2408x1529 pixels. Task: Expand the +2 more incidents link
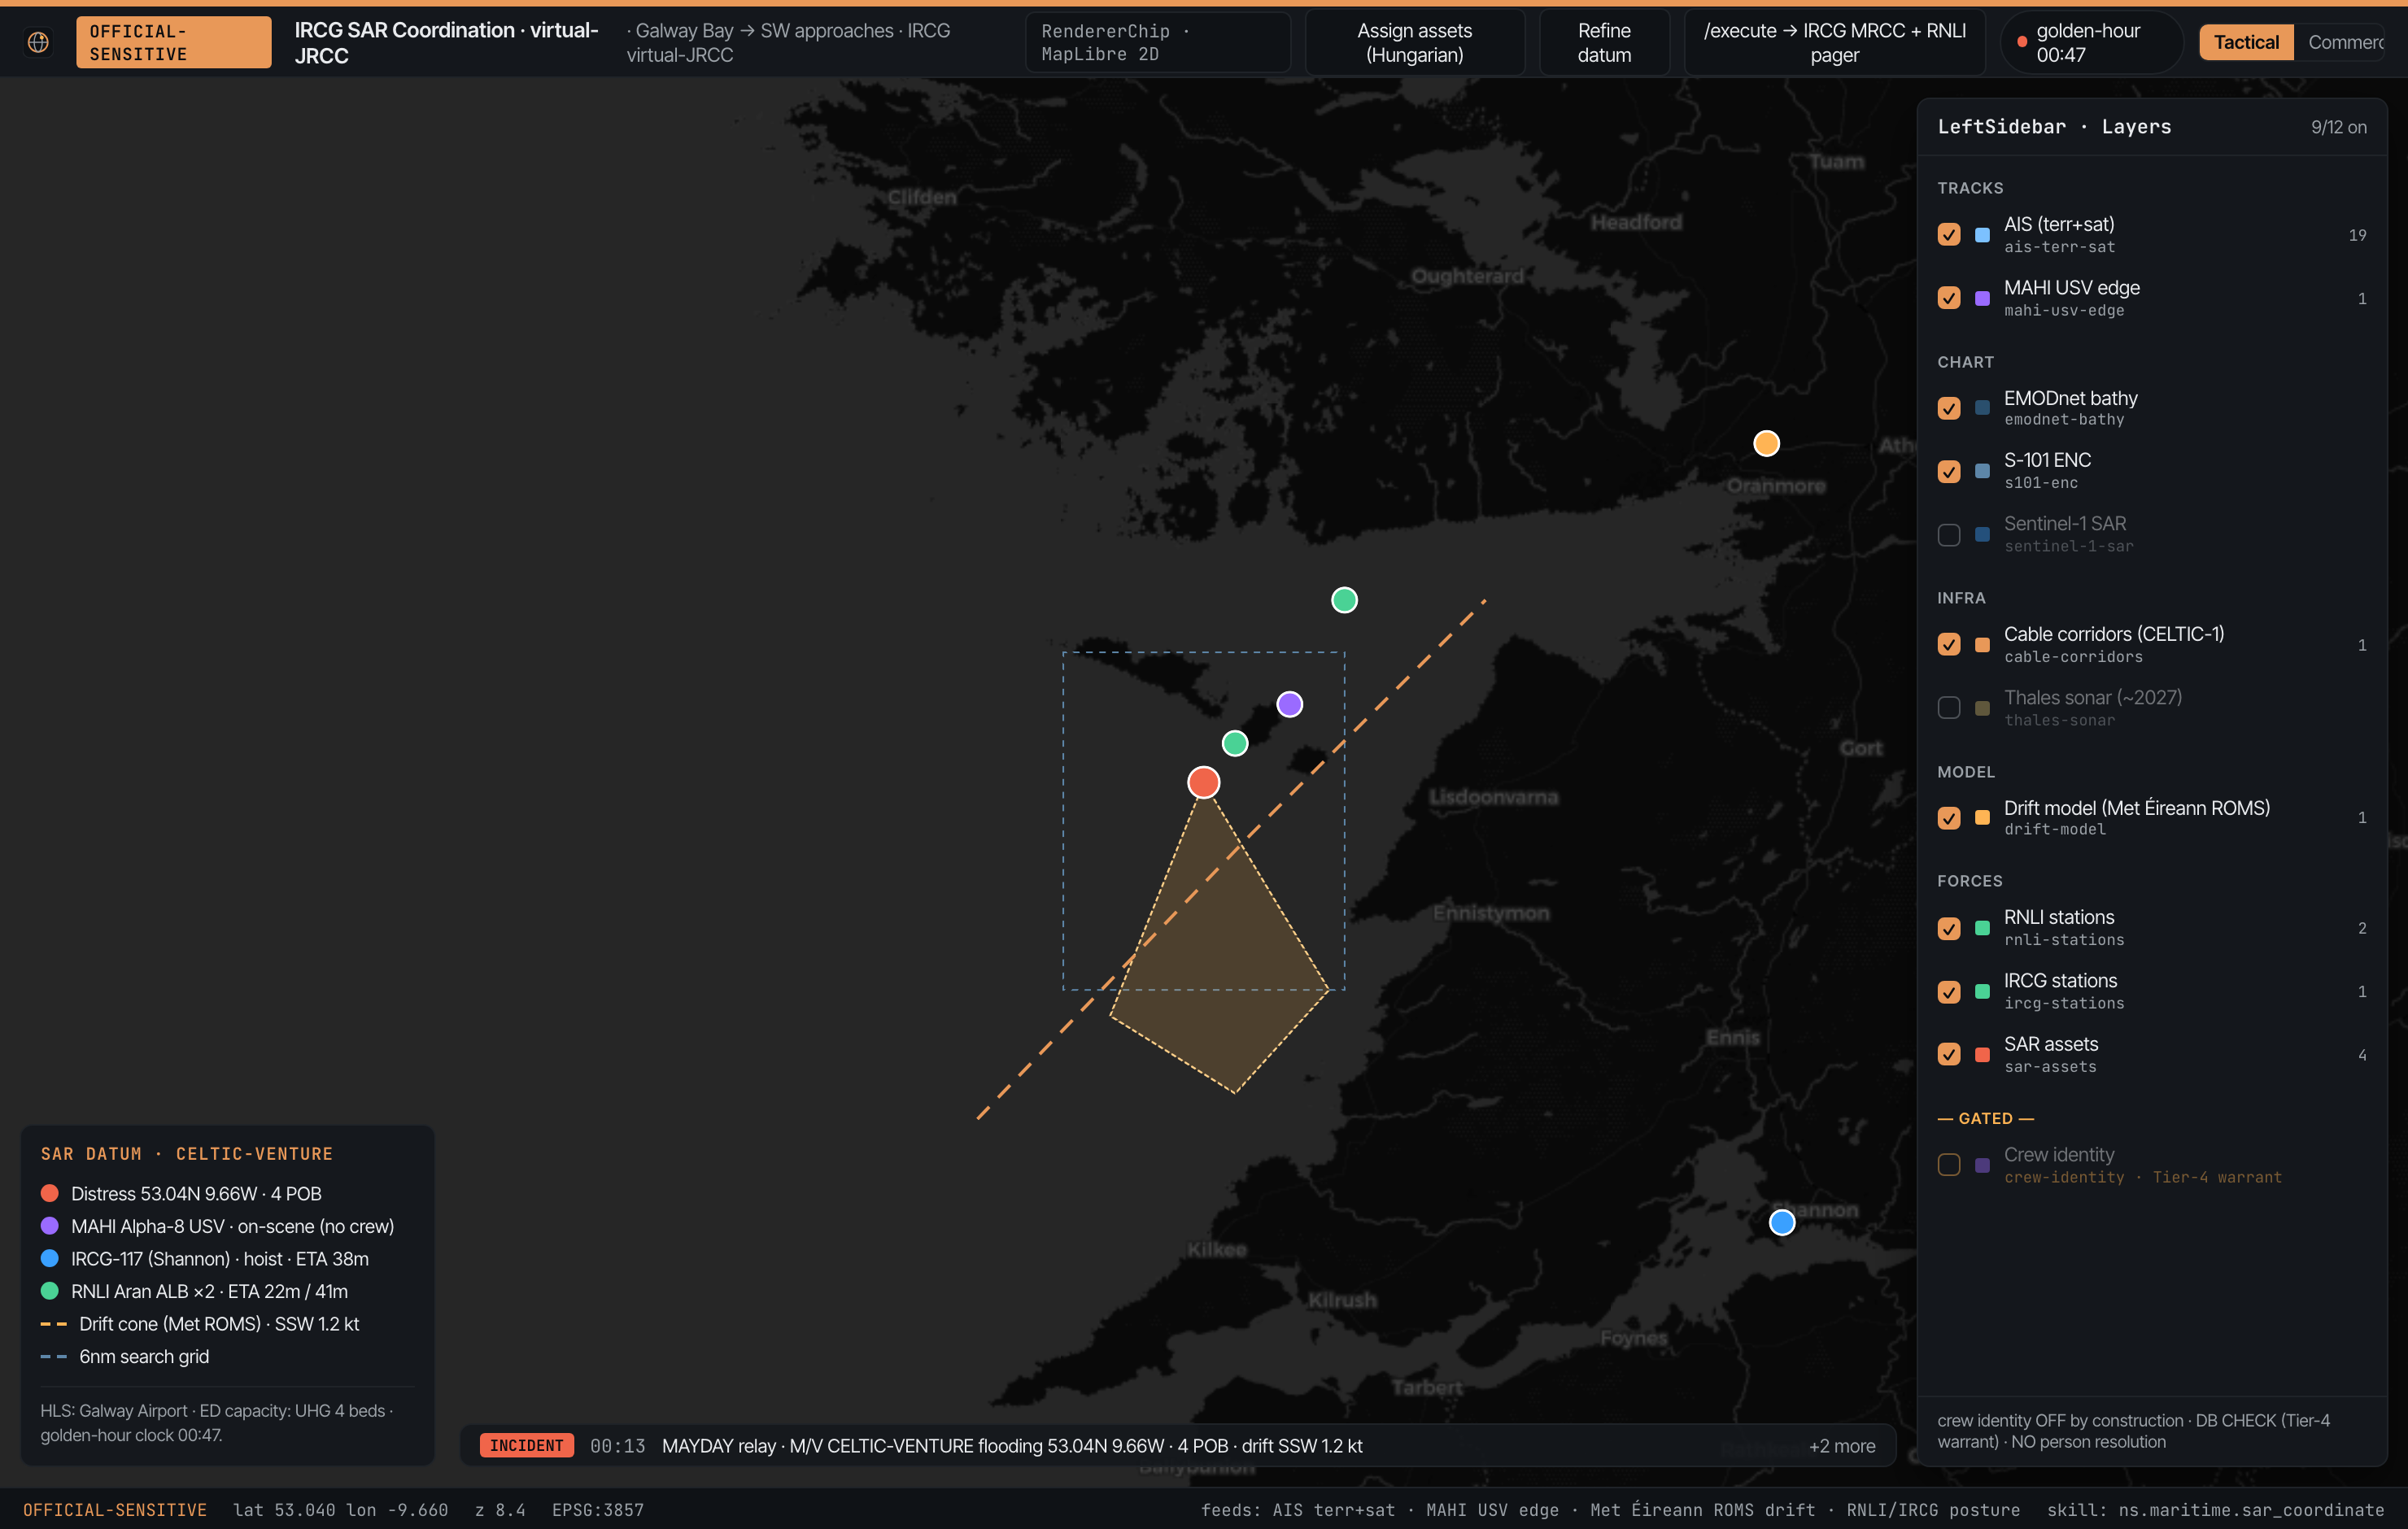[x=1841, y=1446]
